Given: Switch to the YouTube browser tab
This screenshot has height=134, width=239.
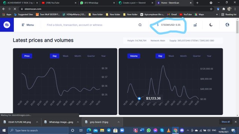Looking at the screenshot, I should (59, 3).
